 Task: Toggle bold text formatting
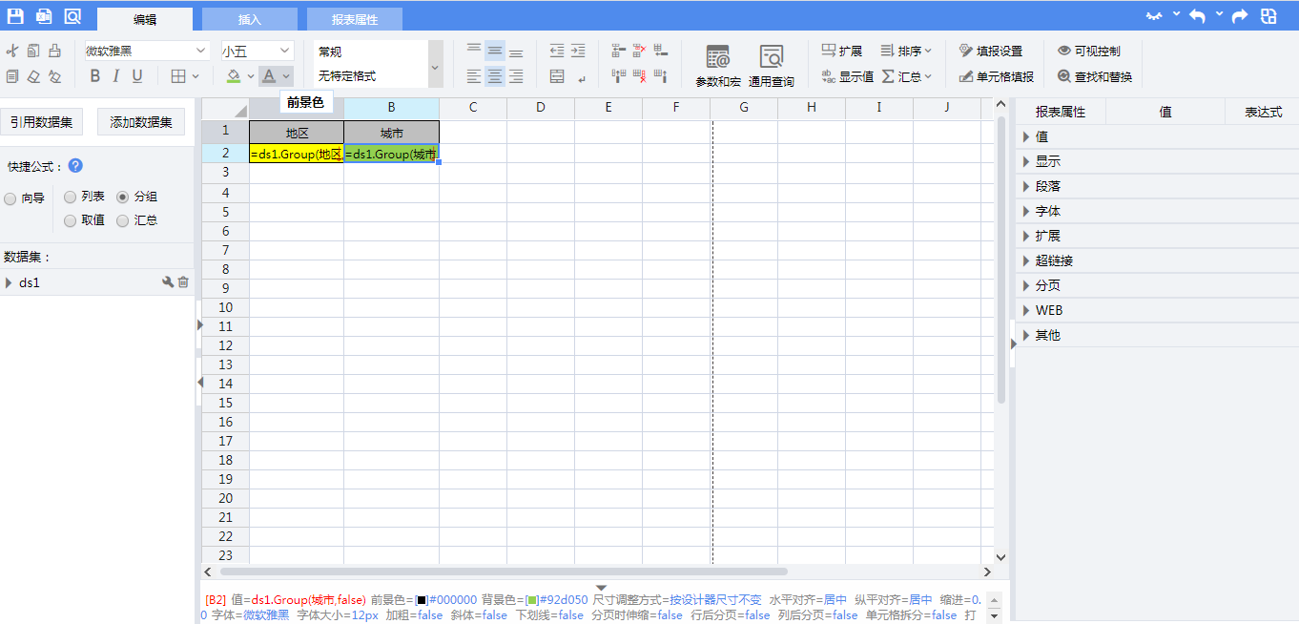tap(94, 76)
